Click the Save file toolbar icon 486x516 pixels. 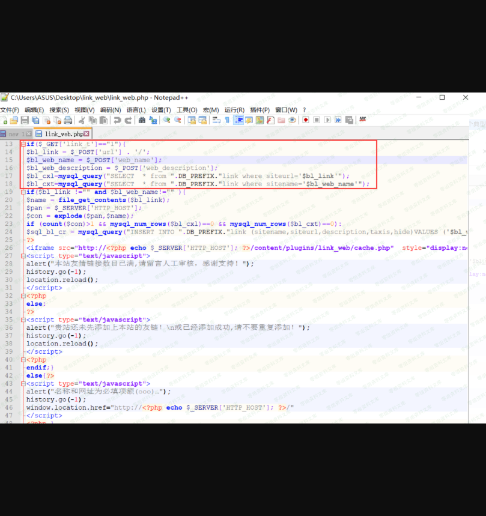coord(25,120)
